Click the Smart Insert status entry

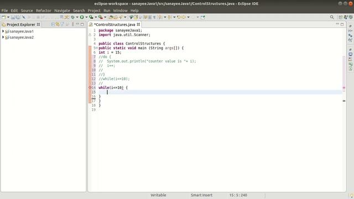201,195
